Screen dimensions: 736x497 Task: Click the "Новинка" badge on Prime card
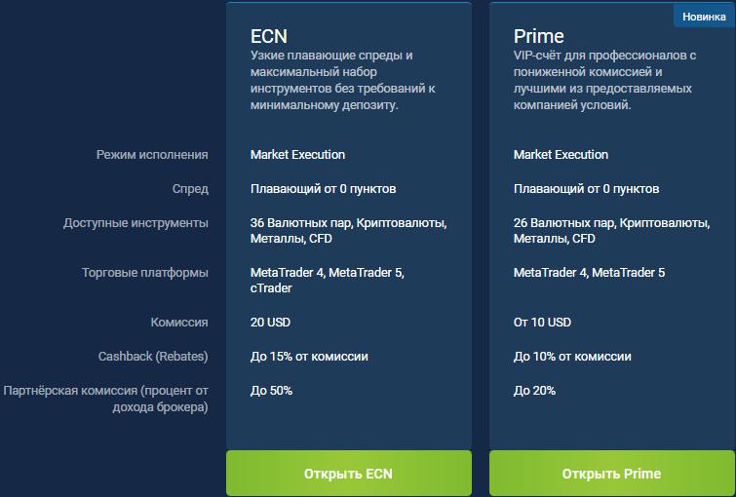pos(704,17)
